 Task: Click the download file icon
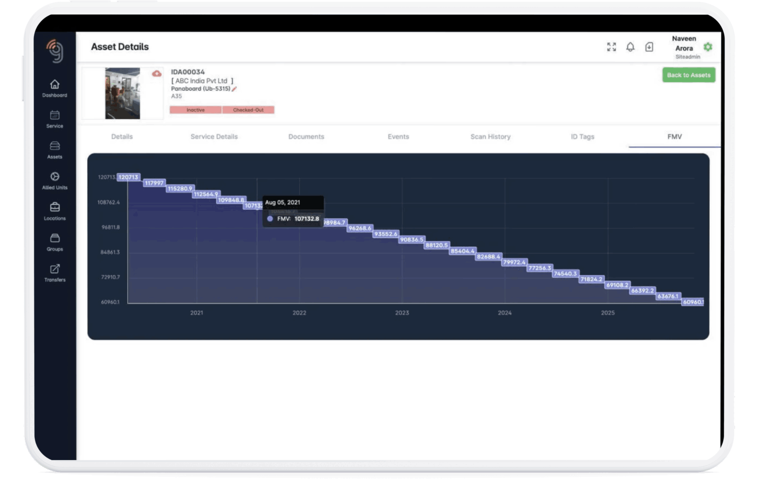pyautogui.click(x=649, y=47)
